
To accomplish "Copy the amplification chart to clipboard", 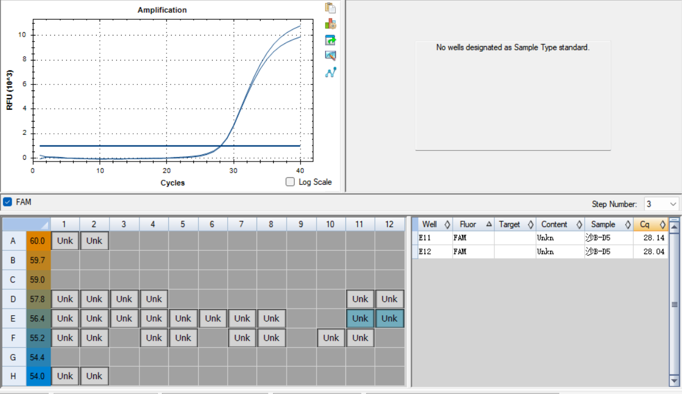I will [330, 8].
